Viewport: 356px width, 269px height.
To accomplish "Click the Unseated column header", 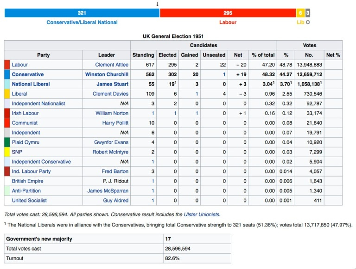I will click(x=214, y=55).
